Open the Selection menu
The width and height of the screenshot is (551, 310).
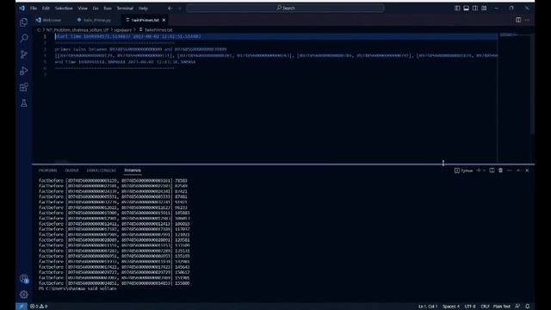click(x=64, y=8)
